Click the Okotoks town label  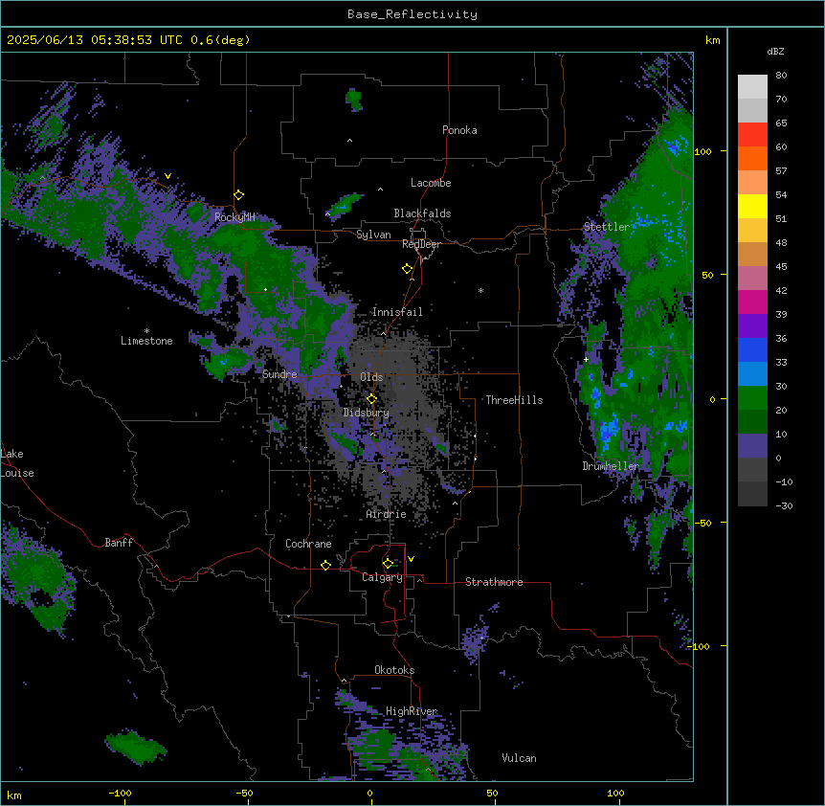coord(394,670)
